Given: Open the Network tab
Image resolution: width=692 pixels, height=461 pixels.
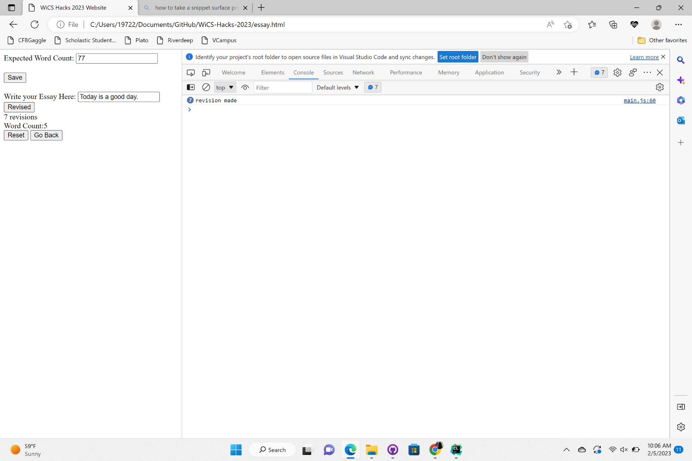Looking at the screenshot, I should click(363, 73).
